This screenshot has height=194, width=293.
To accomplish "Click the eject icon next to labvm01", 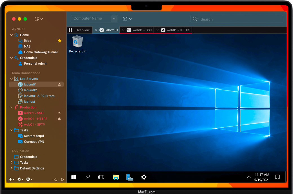I will coord(59,84).
